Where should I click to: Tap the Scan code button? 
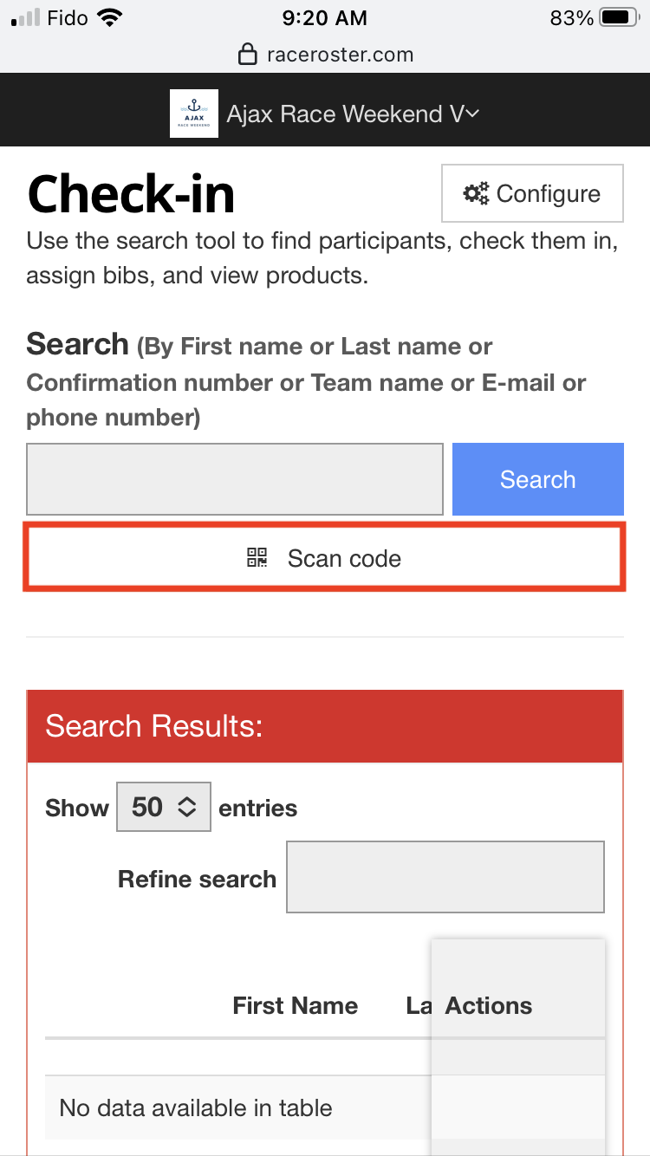click(x=324, y=559)
